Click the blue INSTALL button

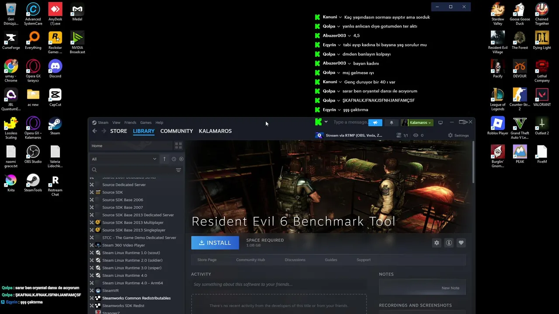click(x=215, y=243)
